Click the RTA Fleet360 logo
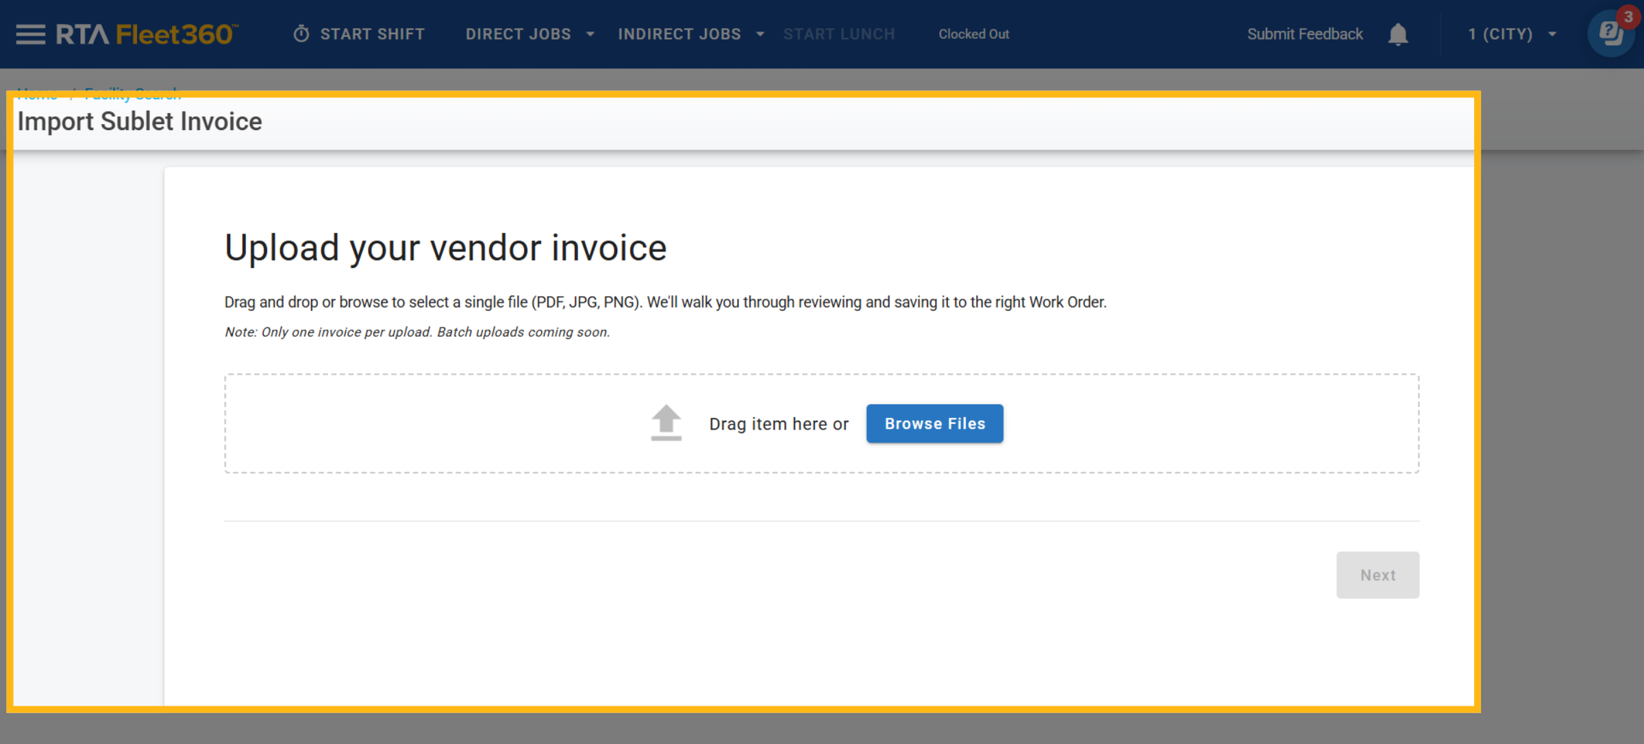The width and height of the screenshot is (1644, 744). [147, 34]
